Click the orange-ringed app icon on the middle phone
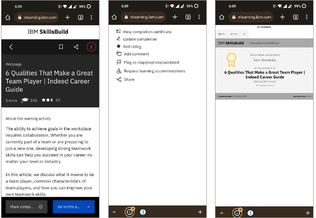 point(130,212)
